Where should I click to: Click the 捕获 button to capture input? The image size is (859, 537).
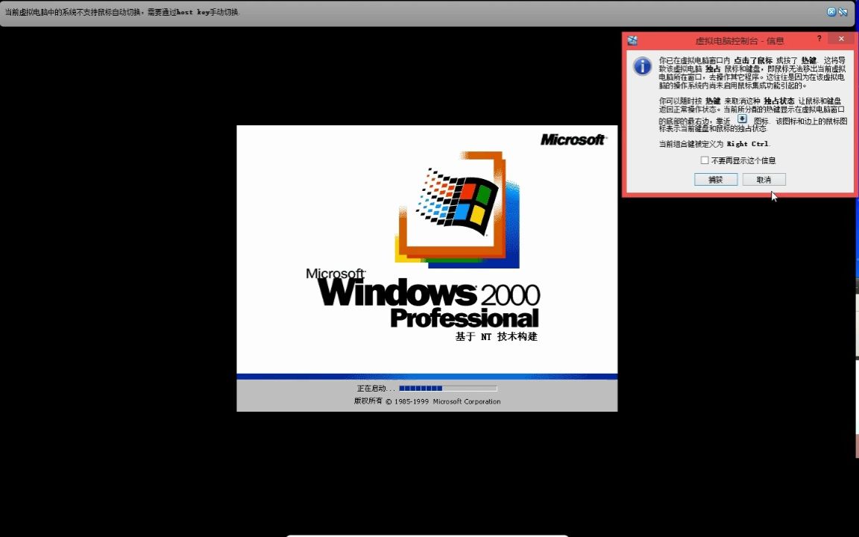click(715, 179)
